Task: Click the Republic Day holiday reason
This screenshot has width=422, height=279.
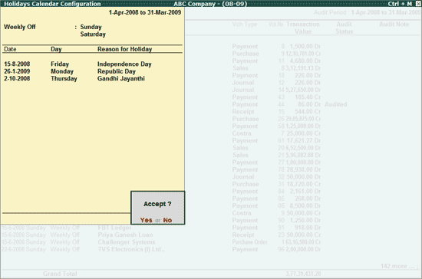Action: pos(117,71)
